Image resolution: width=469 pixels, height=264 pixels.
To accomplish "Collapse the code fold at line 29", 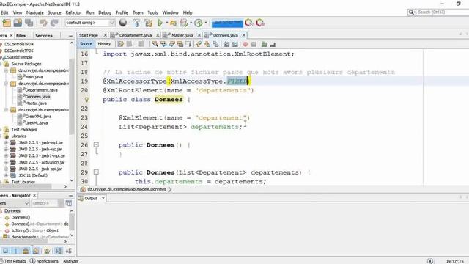I will (x=96, y=172).
